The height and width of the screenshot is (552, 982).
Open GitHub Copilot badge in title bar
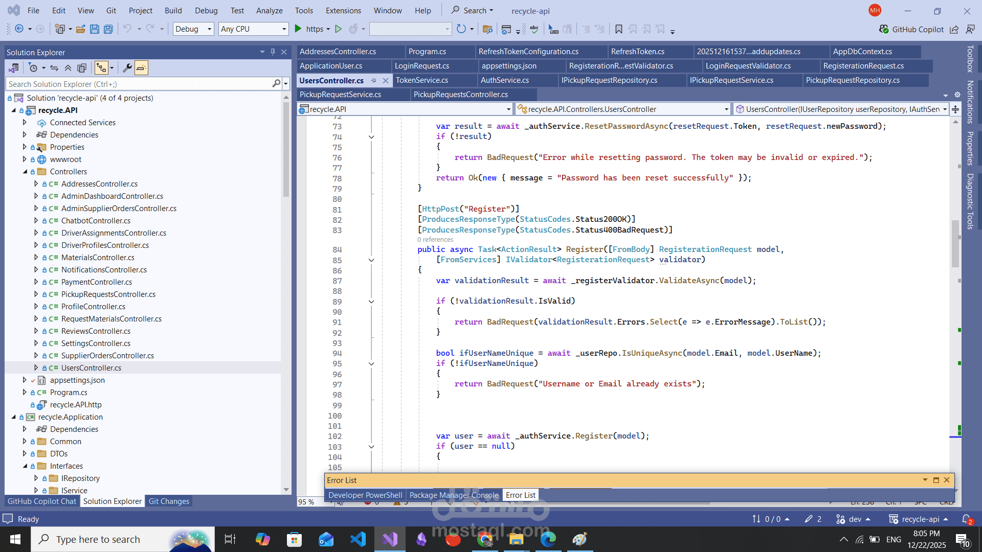pos(911,29)
